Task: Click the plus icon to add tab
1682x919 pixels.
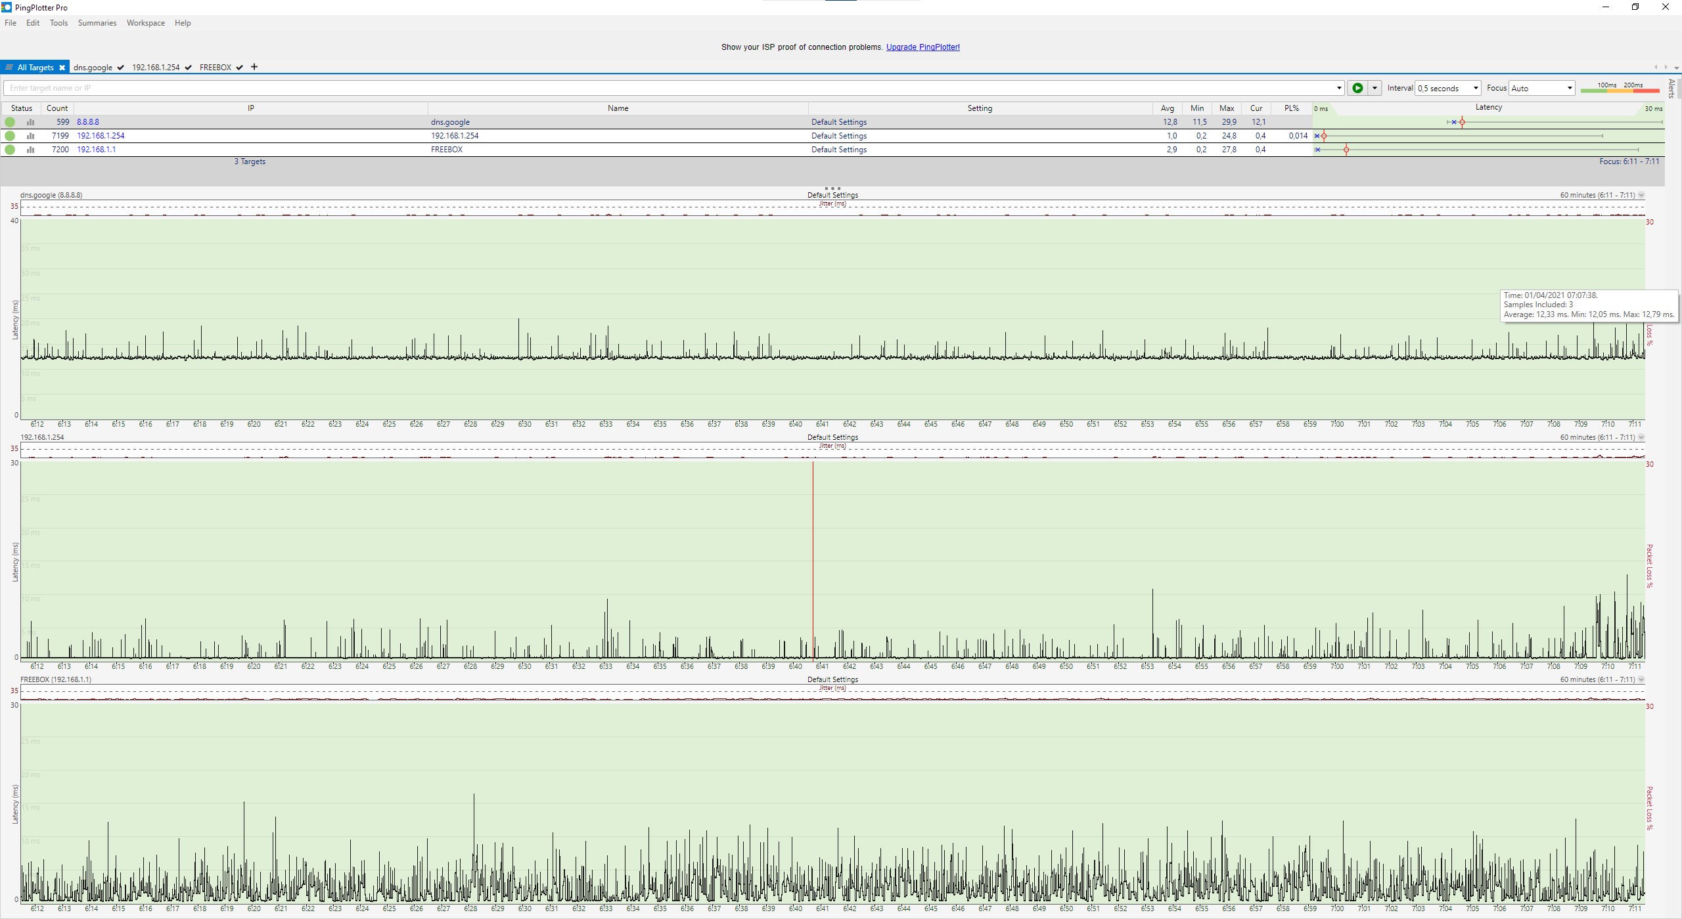Action: tap(254, 67)
